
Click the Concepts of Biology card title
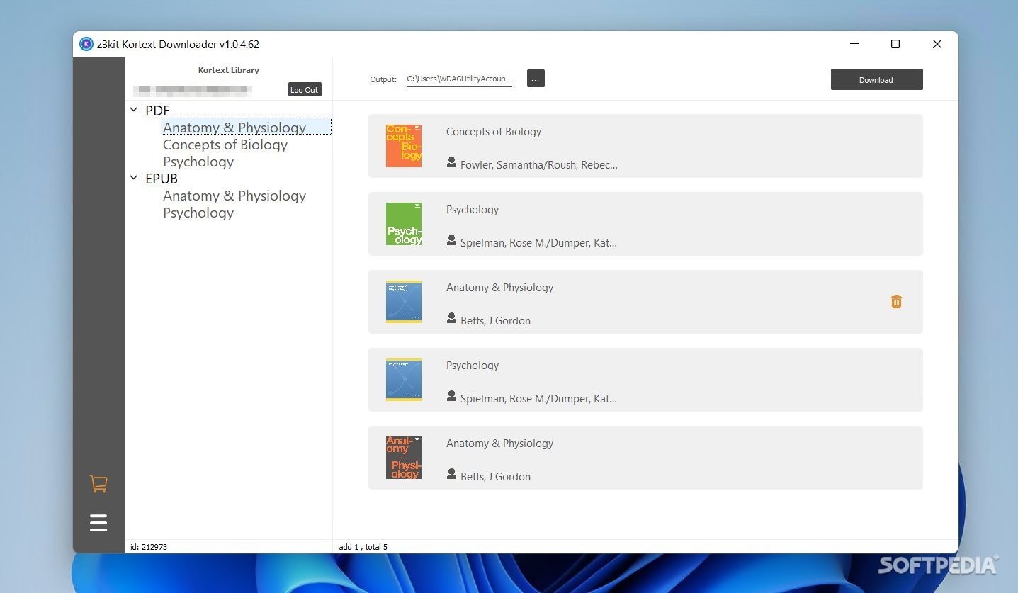(x=494, y=132)
